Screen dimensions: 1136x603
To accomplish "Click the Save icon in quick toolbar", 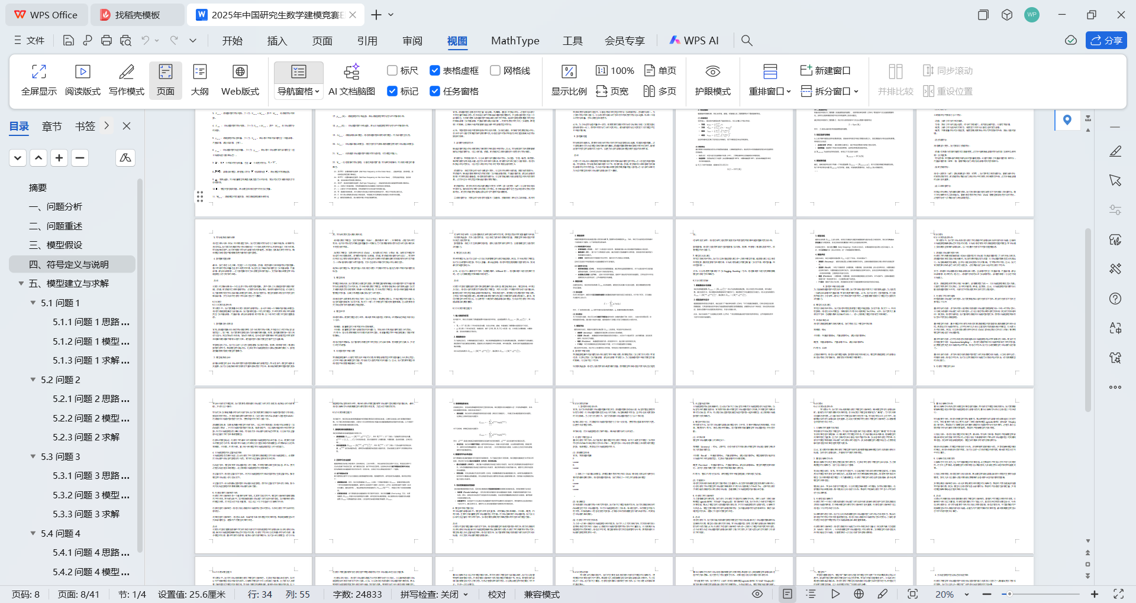I will (69, 40).
